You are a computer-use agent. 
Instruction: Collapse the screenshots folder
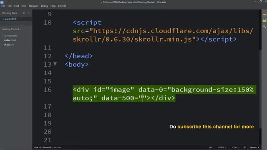(10, 36)
